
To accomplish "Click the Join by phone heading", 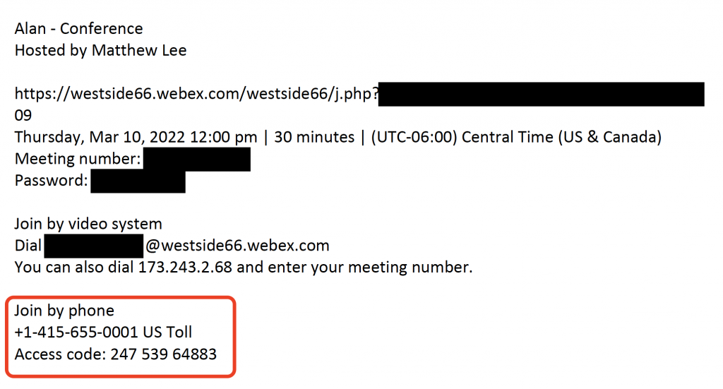I will tap(64, 311).
